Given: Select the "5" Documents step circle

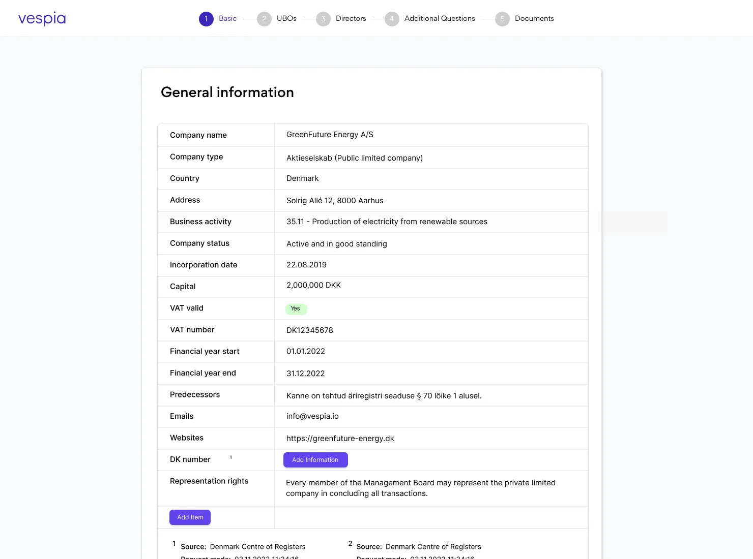Looking at the screenshot, I should coord(502,19).
